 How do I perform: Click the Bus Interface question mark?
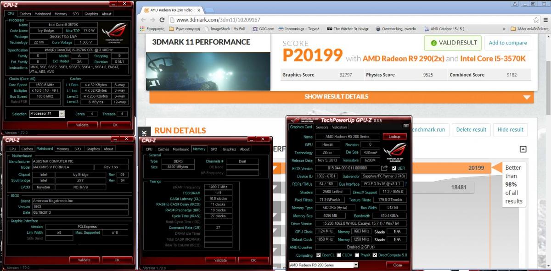(x=405, y=184)
